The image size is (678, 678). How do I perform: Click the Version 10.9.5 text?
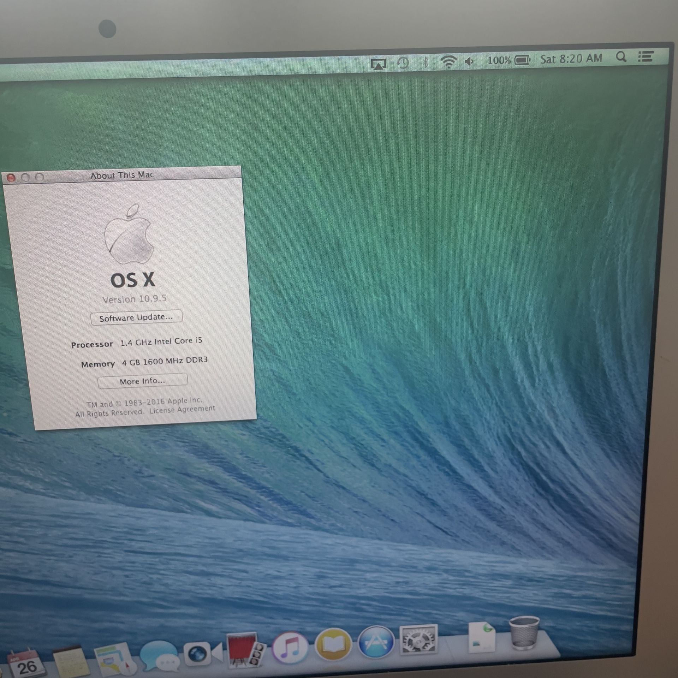pos(134,299)
